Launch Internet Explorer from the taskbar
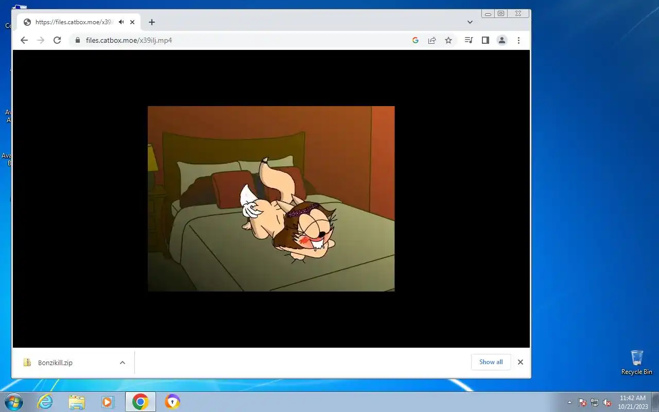This screenshot has height=412, width=659. tap(45, 402)
